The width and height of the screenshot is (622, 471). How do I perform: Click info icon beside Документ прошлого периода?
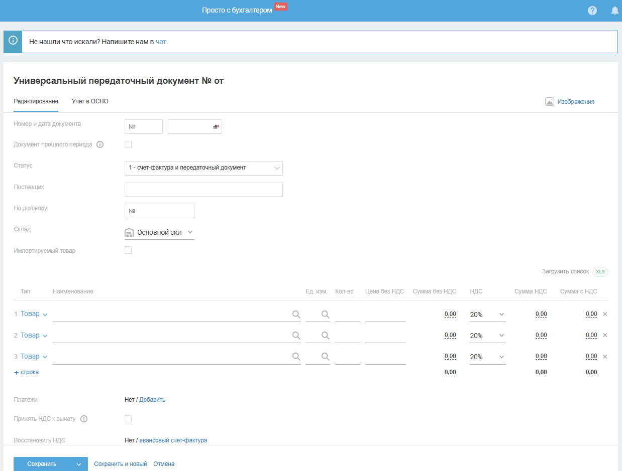pyautogui.click(x=100, y=144)
